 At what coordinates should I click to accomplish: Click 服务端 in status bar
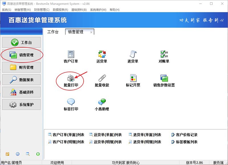click(x=218, y=163)
